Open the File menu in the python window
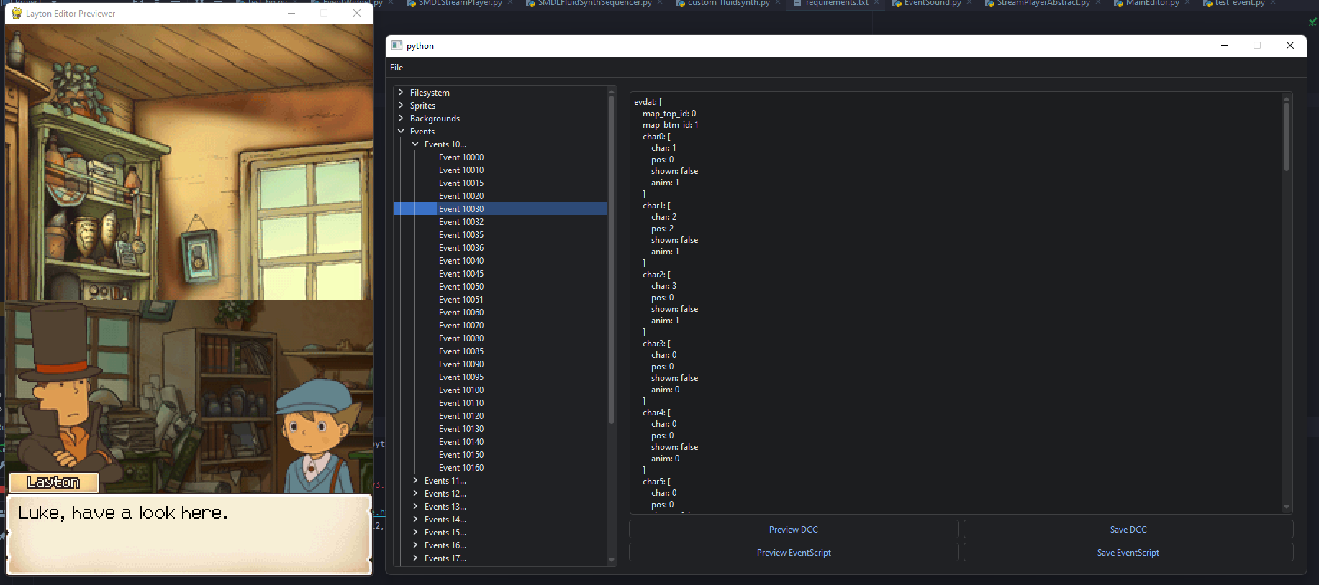This screenshot has width=1319, height=585. [396, 68]
